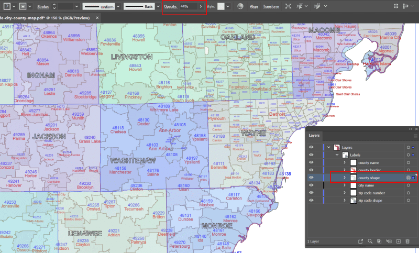Click the Edit Similar Shapes icon

click(317, 6)
